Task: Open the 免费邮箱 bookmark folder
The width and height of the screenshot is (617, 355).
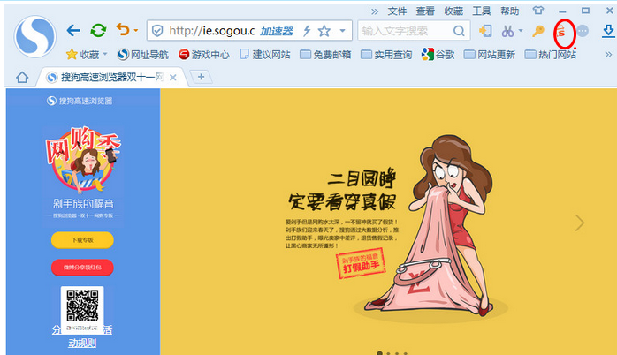Action: click(325, 54)
